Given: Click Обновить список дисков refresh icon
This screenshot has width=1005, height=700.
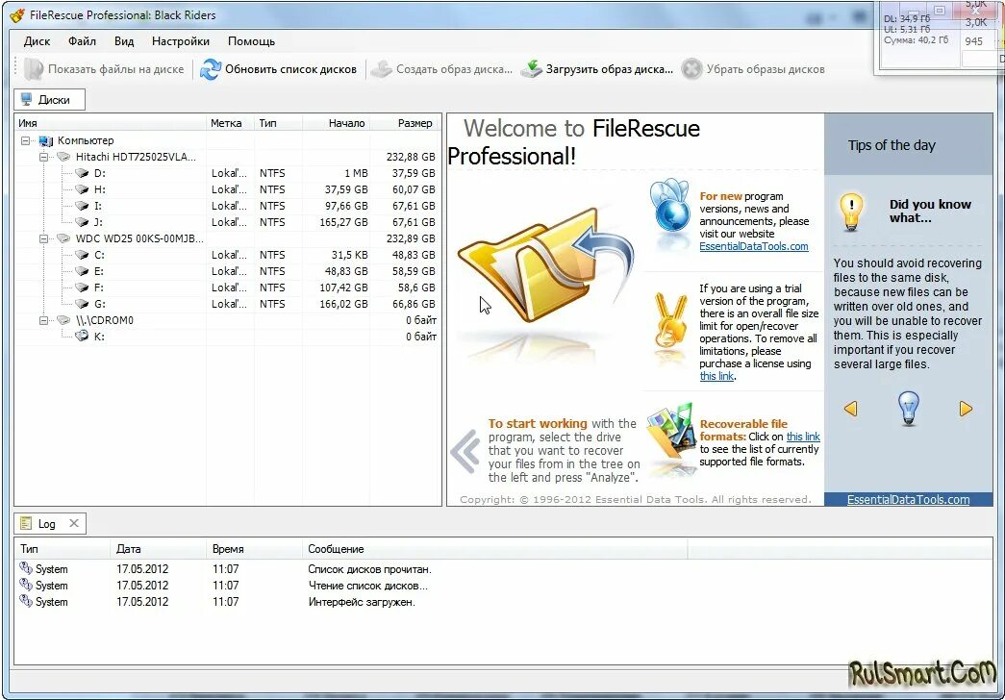Looking at the screenshot, I should [211, 69].
